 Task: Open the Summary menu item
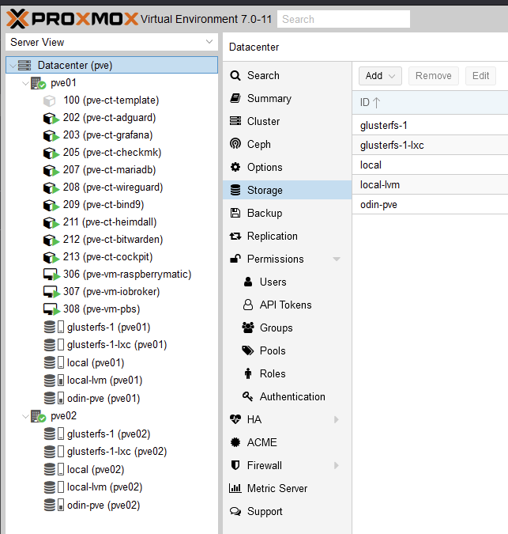coord(287,98)
